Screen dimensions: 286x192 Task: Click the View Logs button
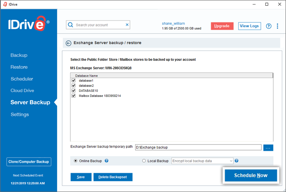point(250,26)
